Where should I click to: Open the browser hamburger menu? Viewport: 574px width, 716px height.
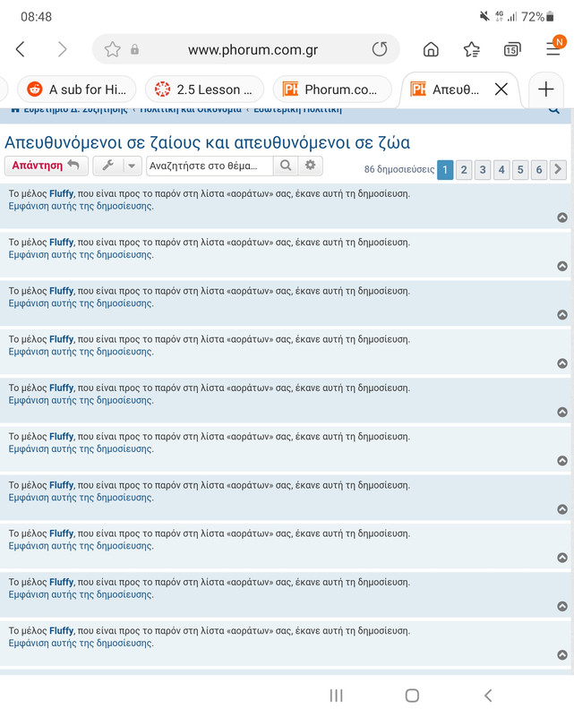pos(553,48)
